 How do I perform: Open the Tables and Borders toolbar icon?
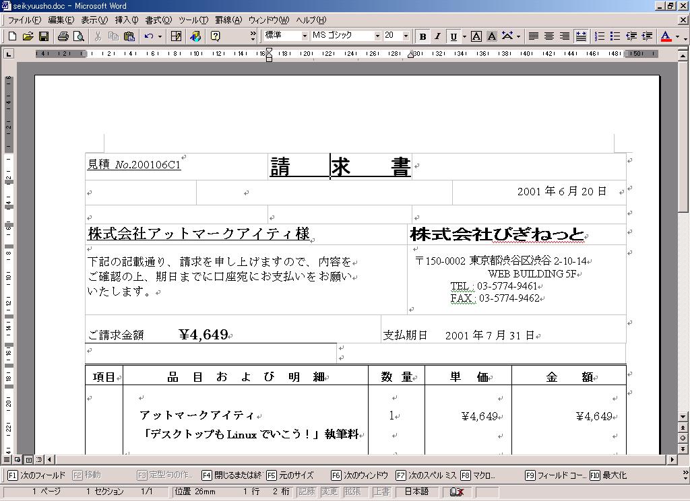(x=176, y=36)
